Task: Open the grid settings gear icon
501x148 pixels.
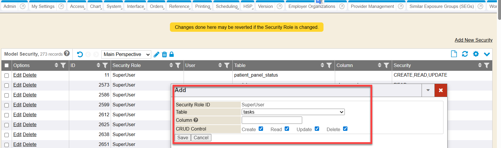Action: 476,54
